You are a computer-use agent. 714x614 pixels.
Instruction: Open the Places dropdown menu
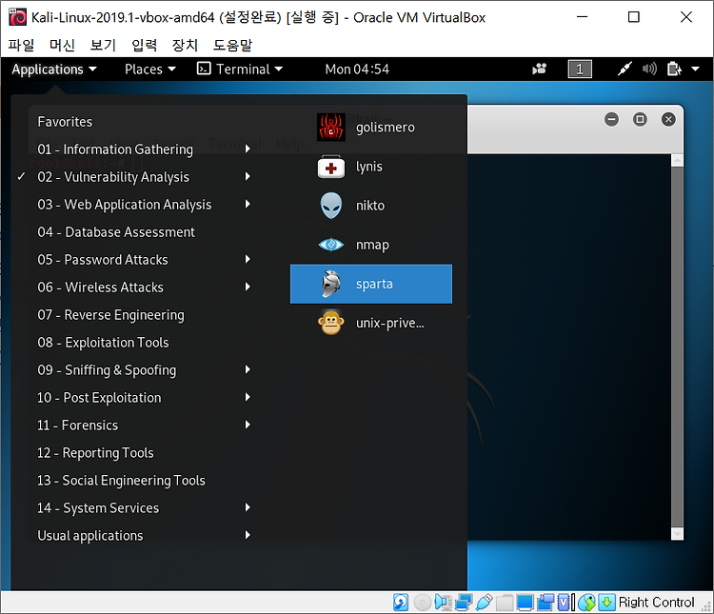pyautogui.click(x=150, y=69)
